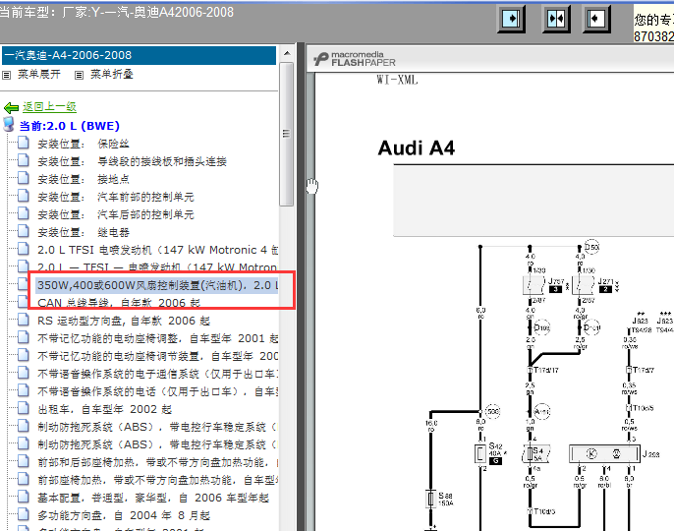Click relay J757 in the diagram
The image size is (674, 531).
point(534,285)
